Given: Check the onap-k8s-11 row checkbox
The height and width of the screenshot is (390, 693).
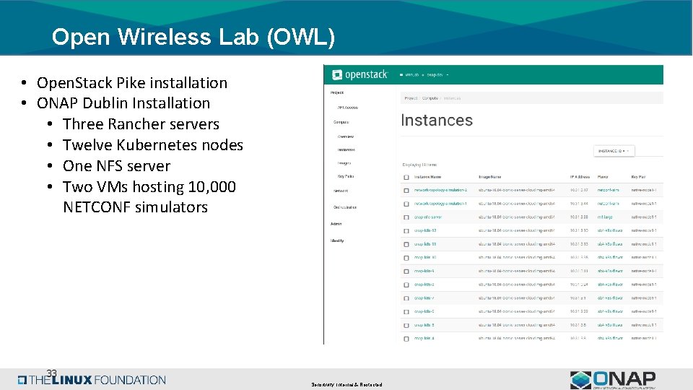Looking at the screenshot, I should (406, 245).
